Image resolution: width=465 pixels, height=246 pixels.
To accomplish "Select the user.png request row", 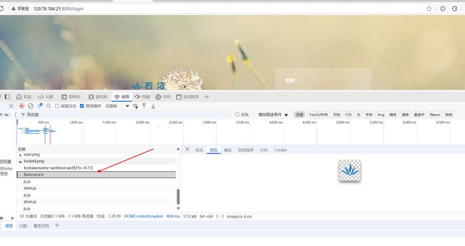I will point(96,155).
